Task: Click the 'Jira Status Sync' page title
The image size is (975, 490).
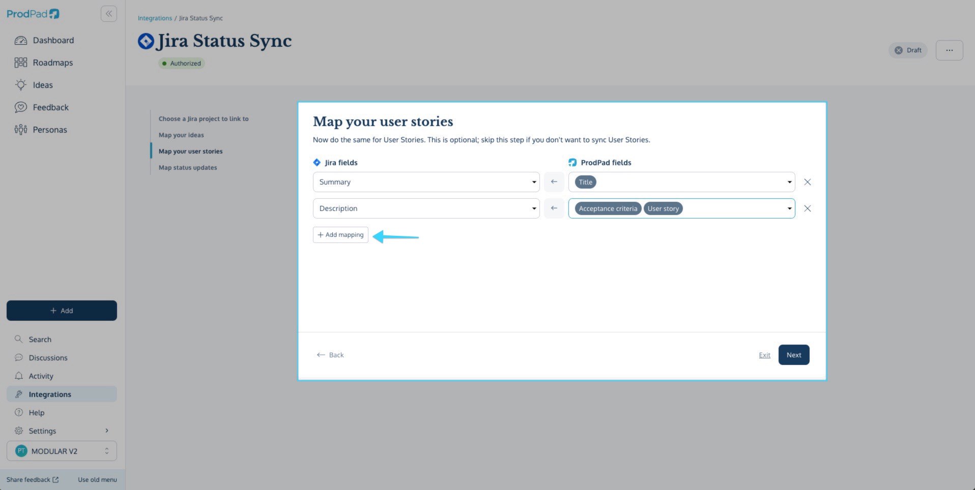Action: (x=224, y=41)
